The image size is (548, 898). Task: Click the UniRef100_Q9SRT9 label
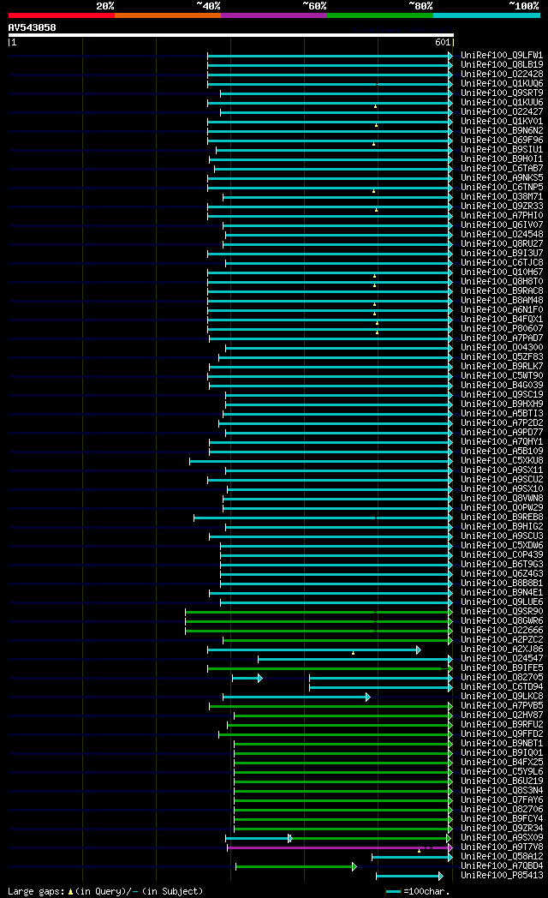[x=502, y=93]
